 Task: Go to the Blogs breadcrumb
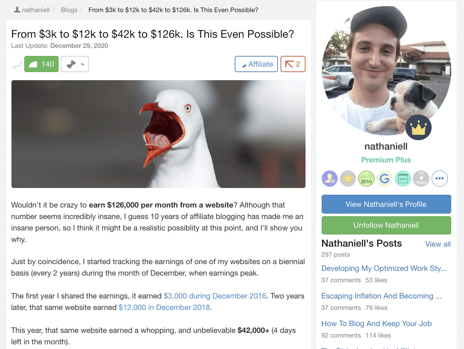click(x=69, y=10)
